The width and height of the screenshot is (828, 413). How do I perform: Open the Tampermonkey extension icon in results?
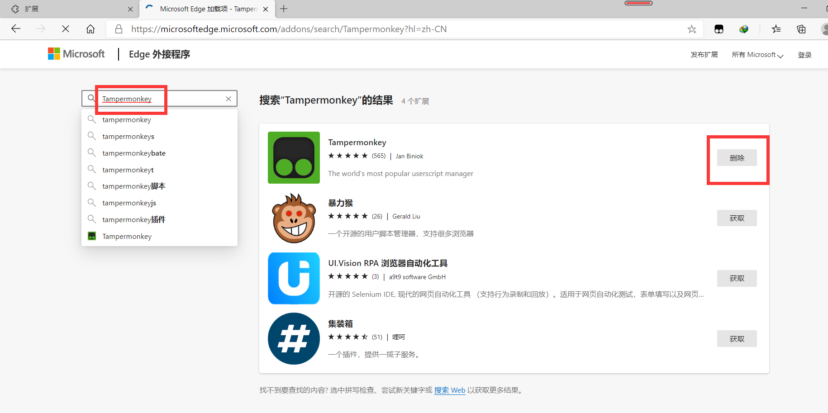(294, 157)
